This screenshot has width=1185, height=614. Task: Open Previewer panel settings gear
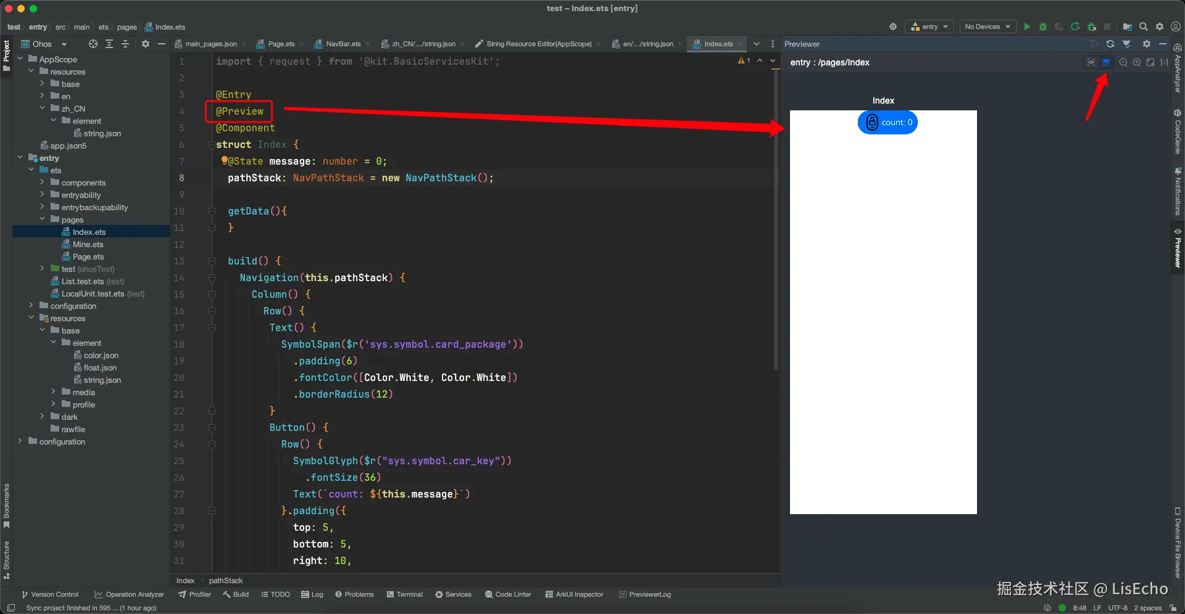(x=1147, y=44)
